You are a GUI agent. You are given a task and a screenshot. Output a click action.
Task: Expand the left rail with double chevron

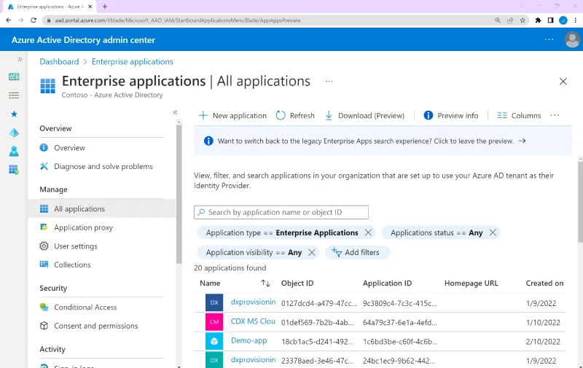tap(20, 59)
